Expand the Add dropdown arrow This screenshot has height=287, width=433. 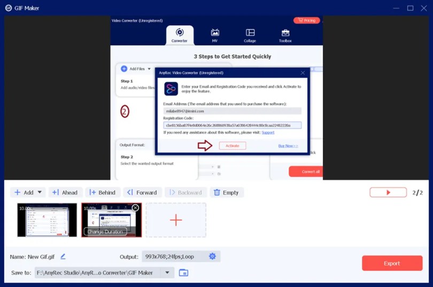[x=40, y=192]
